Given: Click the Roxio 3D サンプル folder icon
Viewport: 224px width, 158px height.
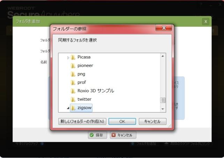Looking at the screenshot, I should click(x=73, y=91).
